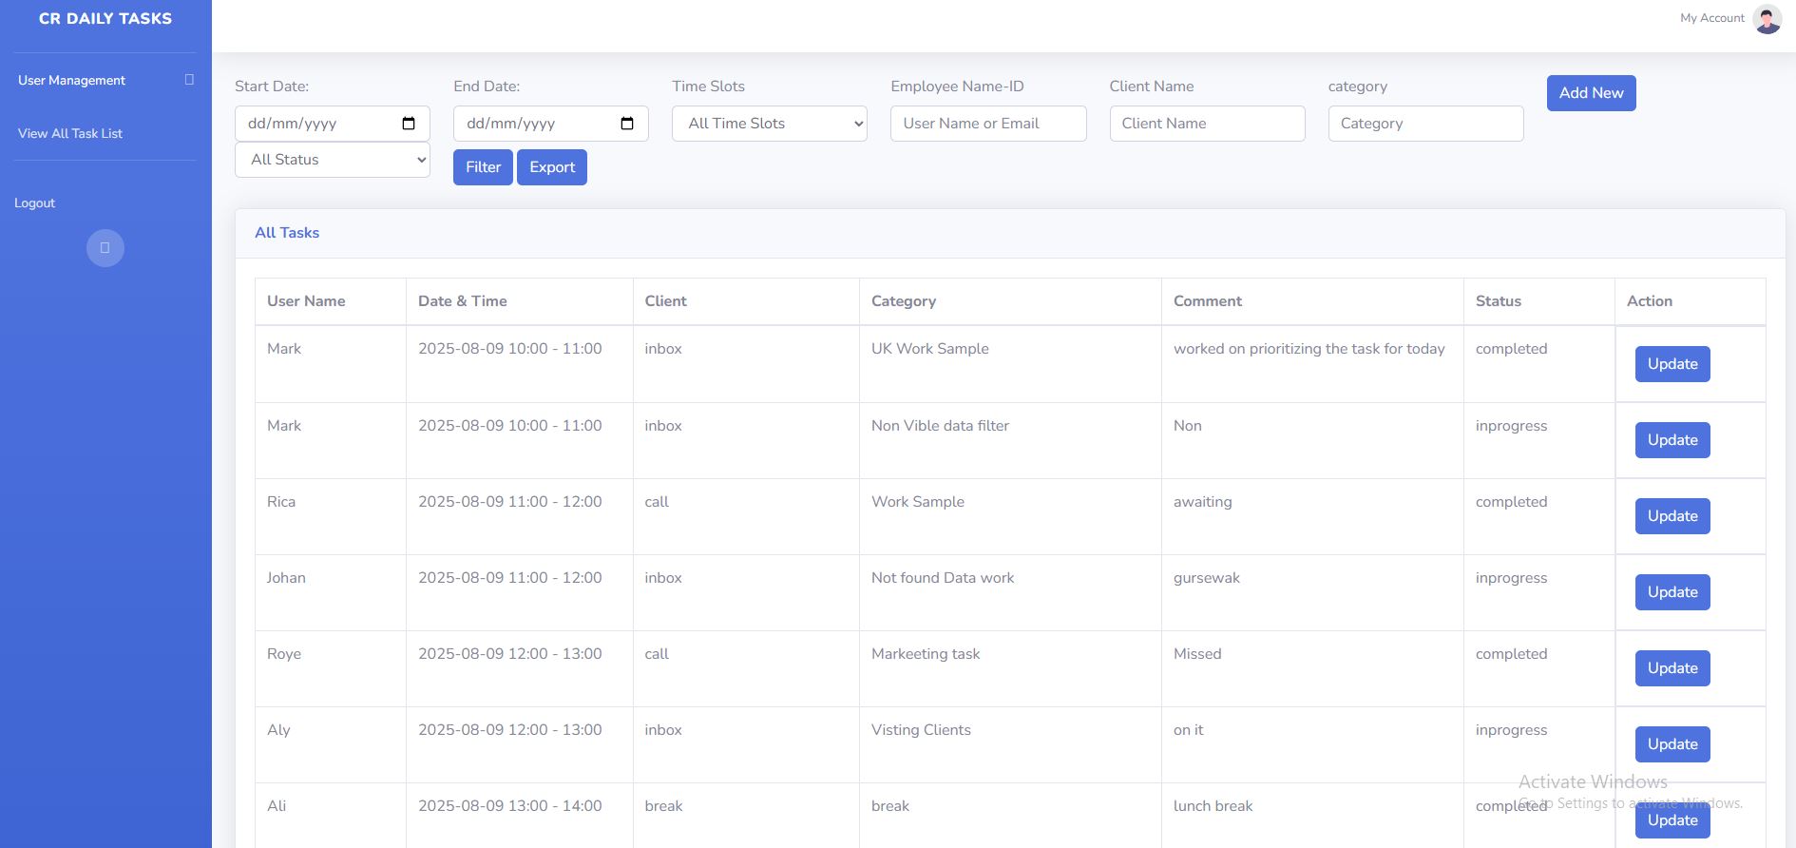Export the task list
This screenshot has height=848, width=1796.
pyautogui.click(x=551, y=167)
